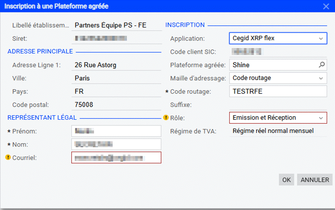Click the empty Suffixe field
335x210 pixels.
[278, 105]
